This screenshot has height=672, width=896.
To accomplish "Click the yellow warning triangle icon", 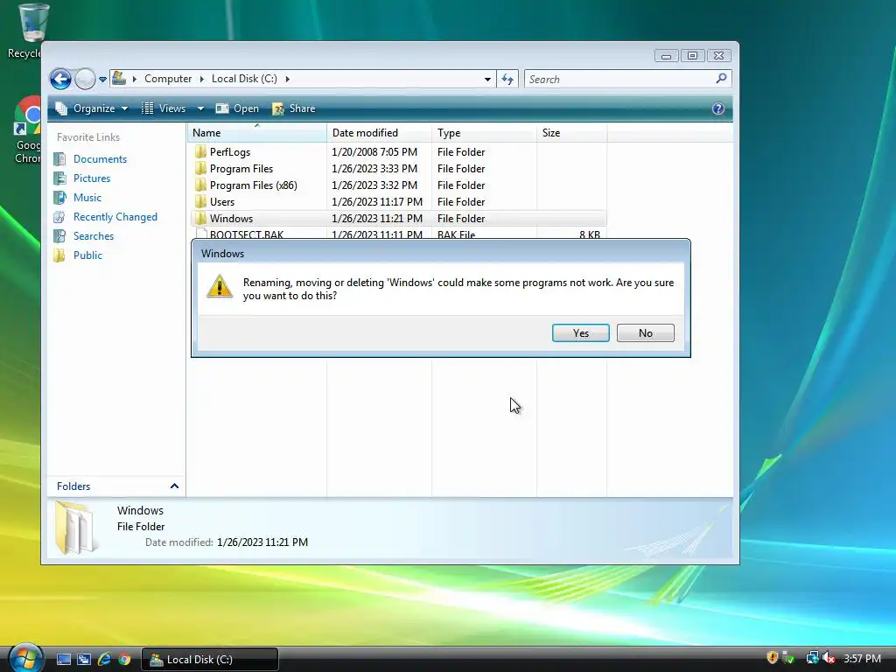I will [220, 286].
